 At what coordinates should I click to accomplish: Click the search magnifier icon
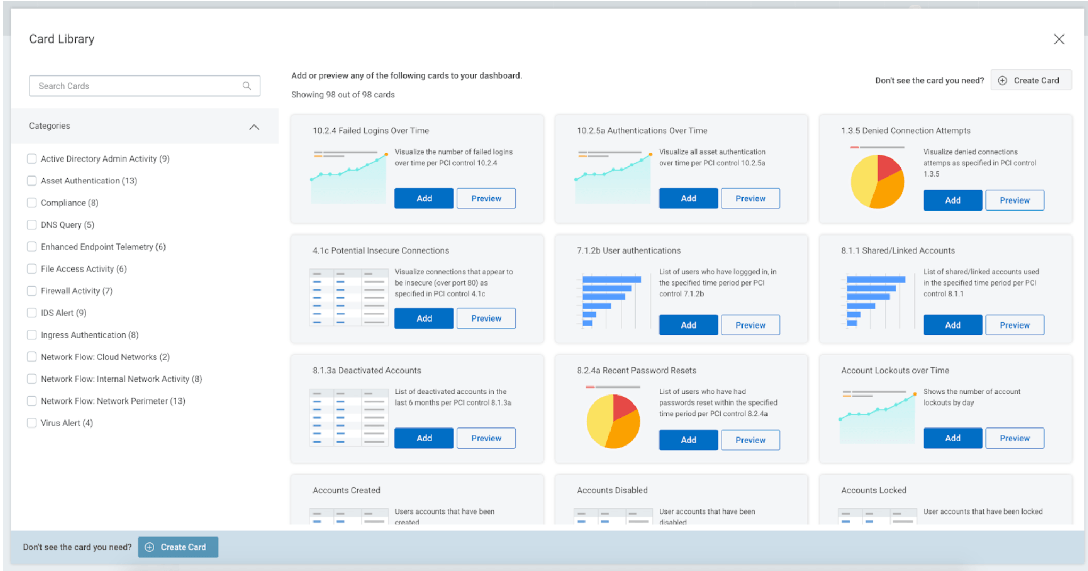[x=246, y=86]
